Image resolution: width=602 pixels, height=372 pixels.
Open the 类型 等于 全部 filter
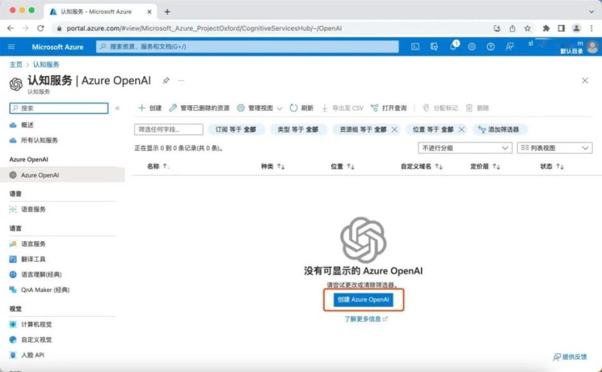(x=298, y=130)
